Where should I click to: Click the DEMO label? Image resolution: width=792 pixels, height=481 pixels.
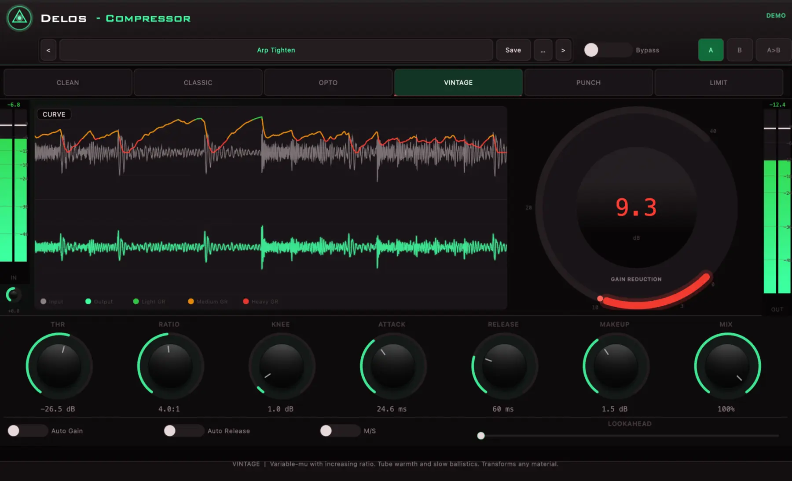pyautogui.click(x=776, y=15)
